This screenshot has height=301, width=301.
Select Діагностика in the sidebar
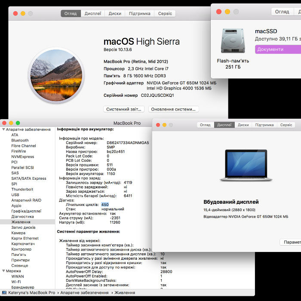tap(22, 217)
